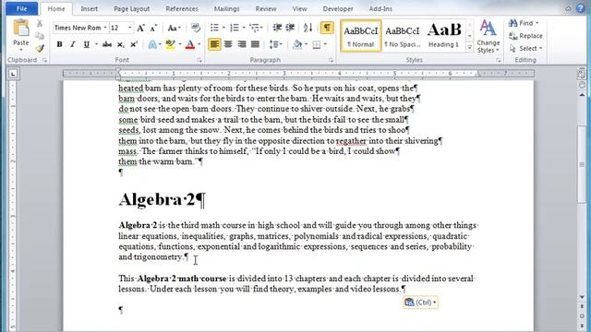Open the Font dialog launcher
Viewport: 591px width, 332px height.
[x=199, y=60]
